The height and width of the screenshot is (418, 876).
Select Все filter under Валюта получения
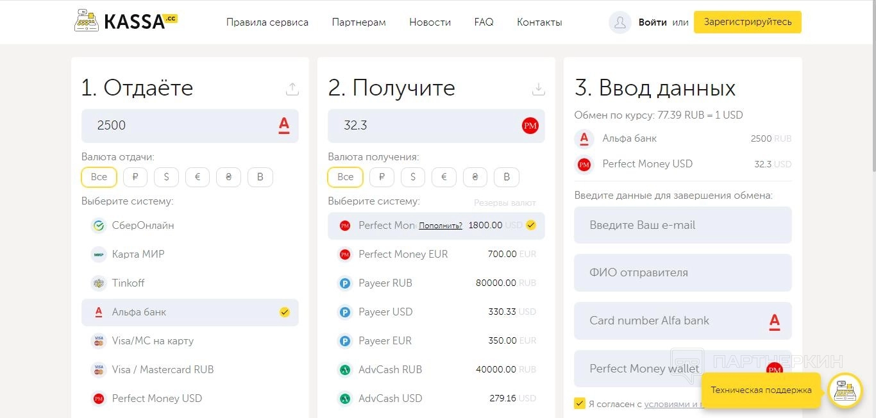click(x=345, y=177)
